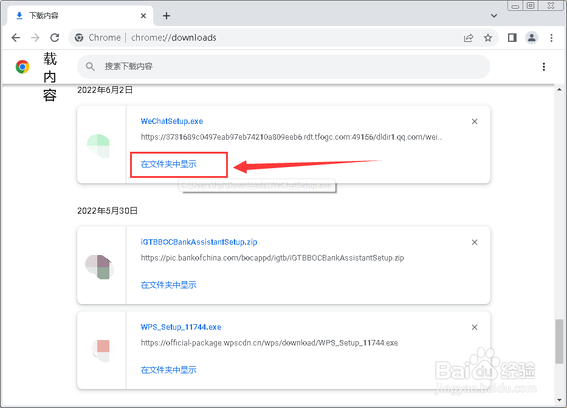
Task: Click the site info Chrome chip in address bar
Action: pos(98,38)
